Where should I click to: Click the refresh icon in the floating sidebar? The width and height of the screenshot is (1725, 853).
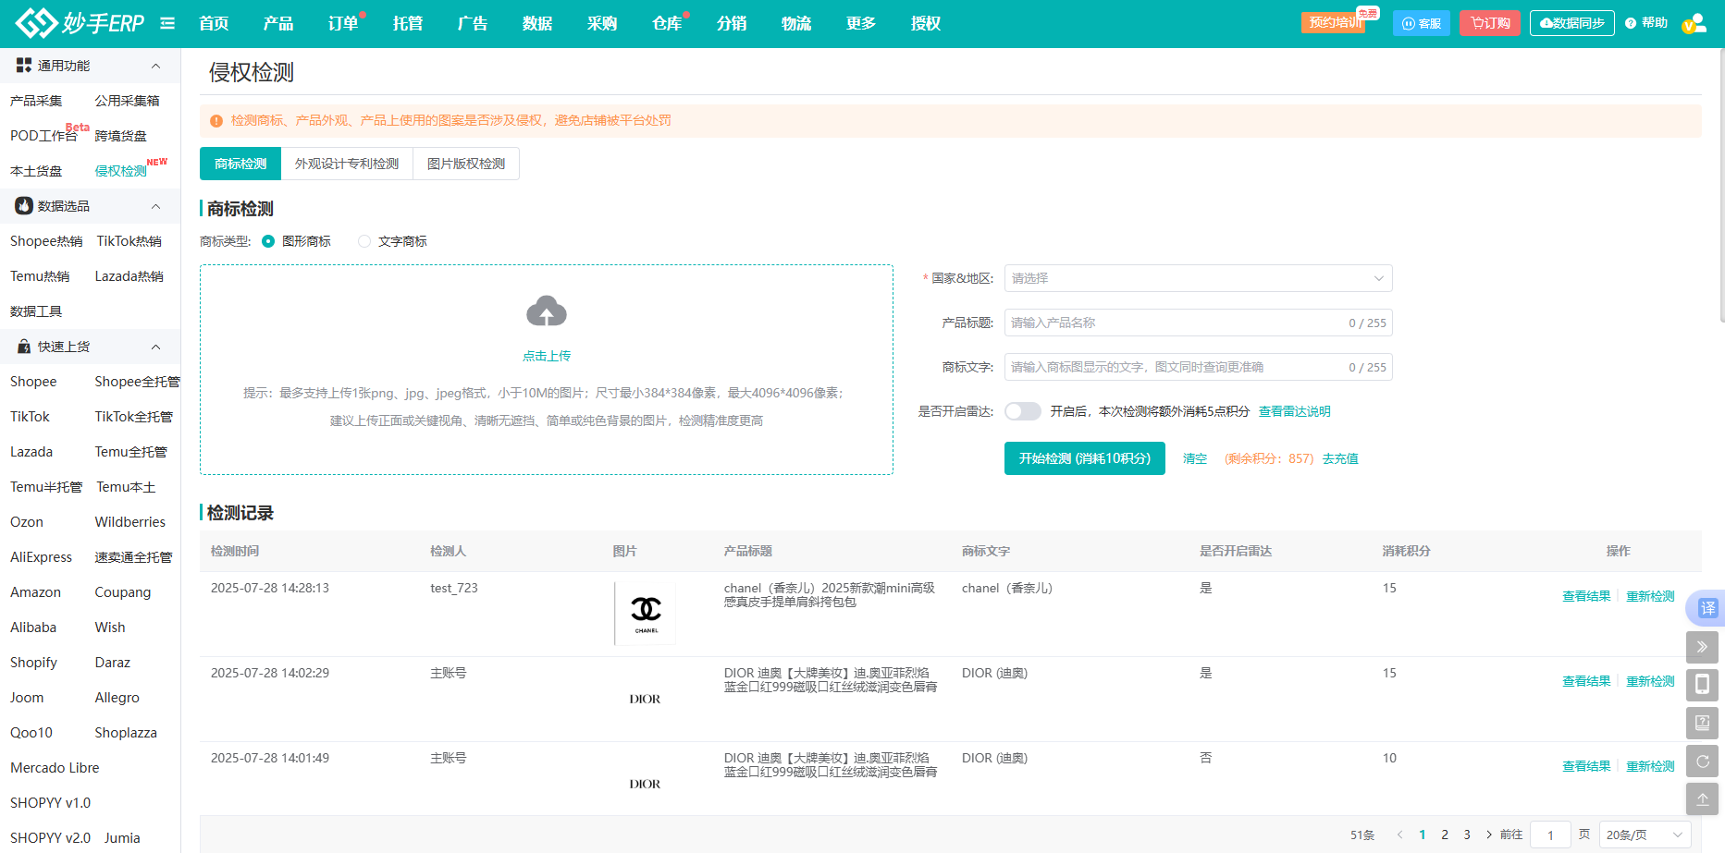[x=1702, y=761]
